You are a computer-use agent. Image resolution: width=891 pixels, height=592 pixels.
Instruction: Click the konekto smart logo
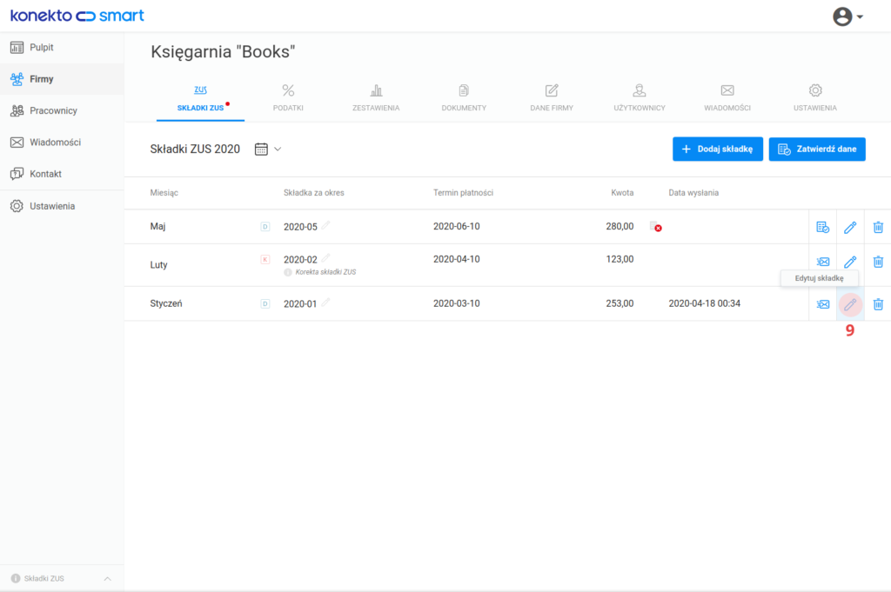(x=77, y=16)
